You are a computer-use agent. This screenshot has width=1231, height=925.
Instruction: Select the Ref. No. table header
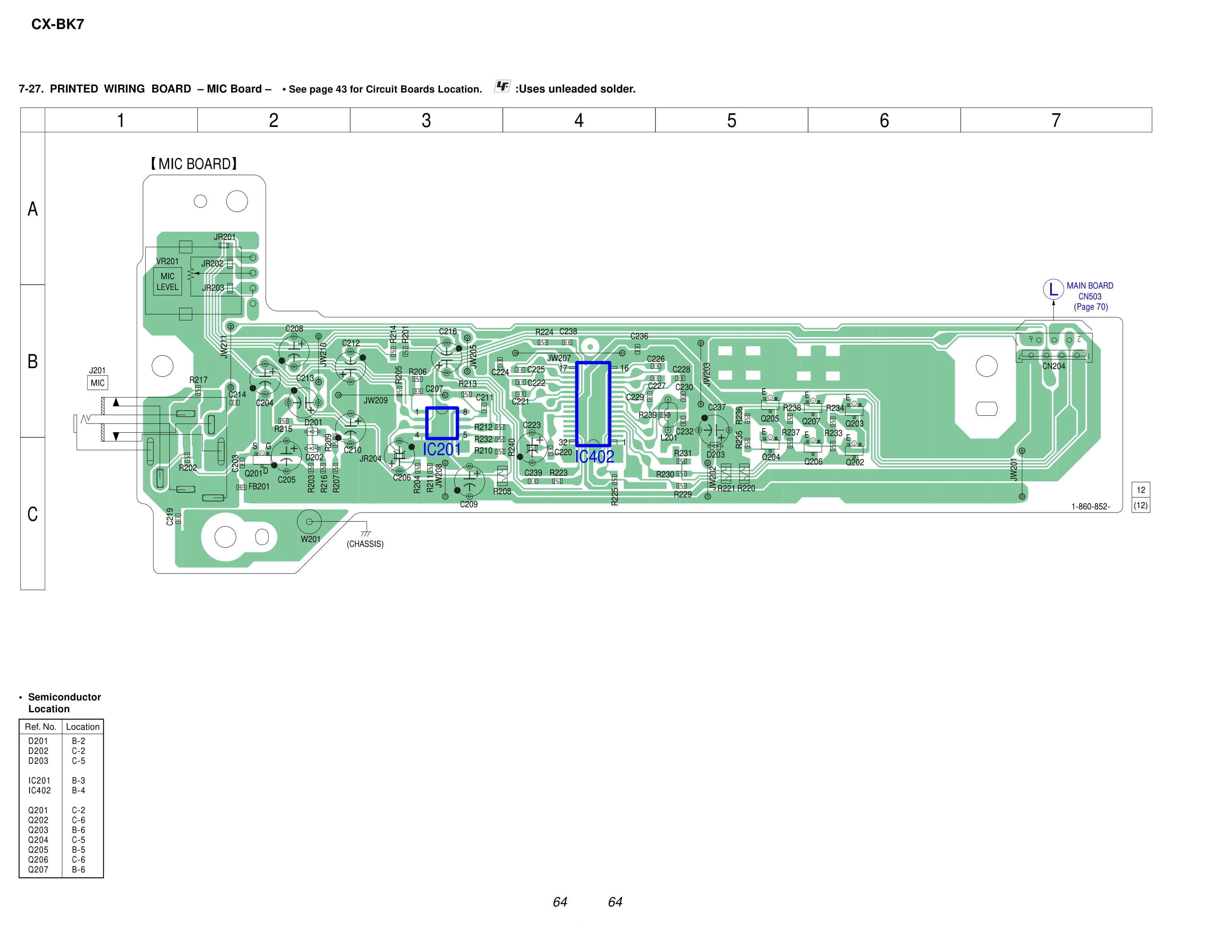point(41,726)
